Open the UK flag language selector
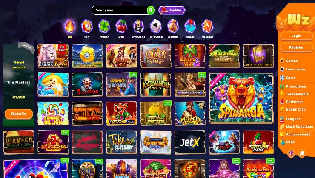Viewport: 315px width, 178px height. pyautogui.click(x=291, y=153)
